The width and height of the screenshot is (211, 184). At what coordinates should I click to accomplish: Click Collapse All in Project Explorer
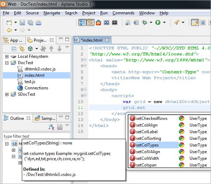tap(14, 49)
